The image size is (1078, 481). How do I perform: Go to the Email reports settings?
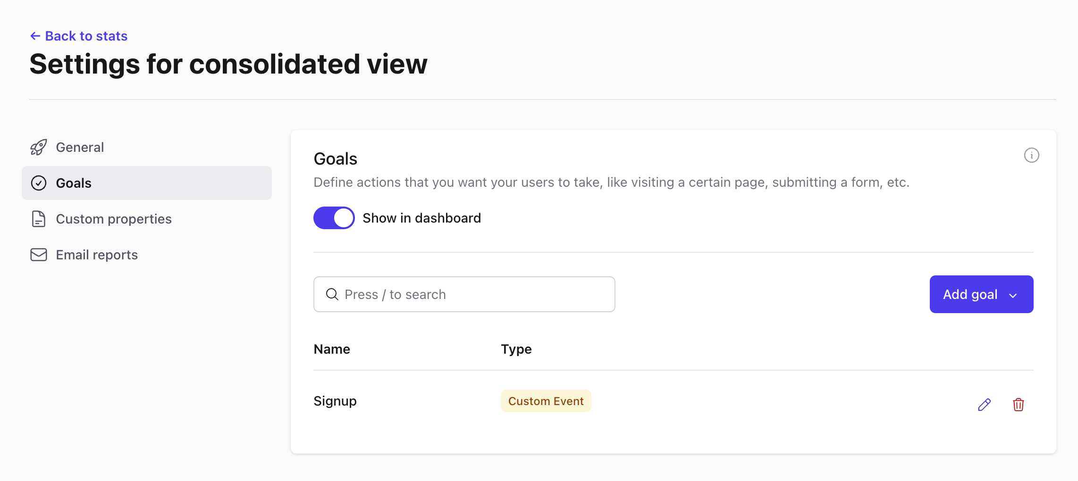point(97,255)
